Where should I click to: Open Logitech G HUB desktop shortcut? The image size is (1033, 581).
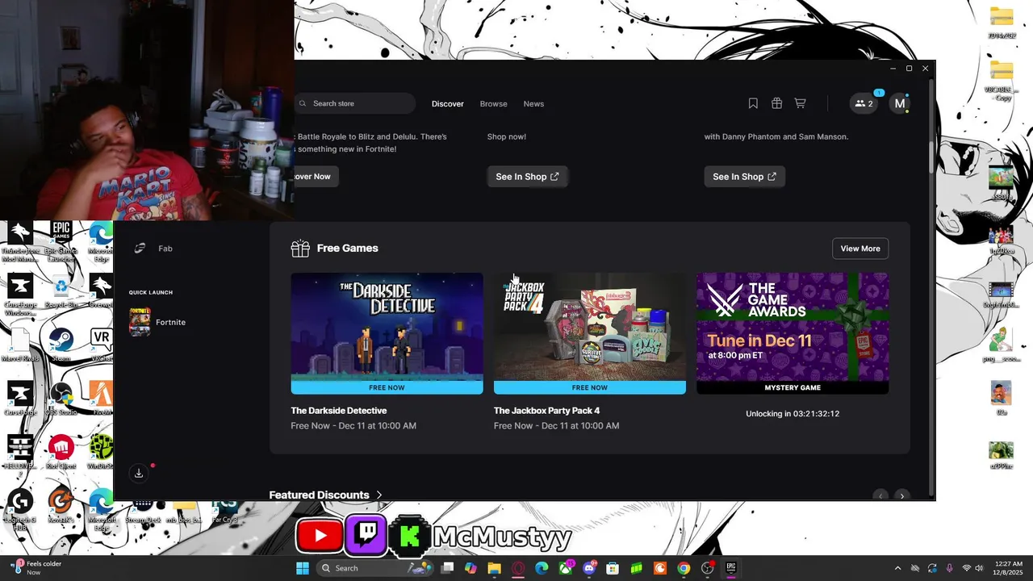(x=20, y=510)
